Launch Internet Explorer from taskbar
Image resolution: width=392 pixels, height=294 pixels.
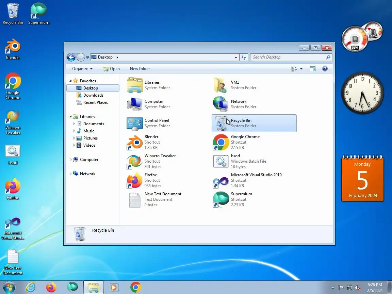(31, 288)
